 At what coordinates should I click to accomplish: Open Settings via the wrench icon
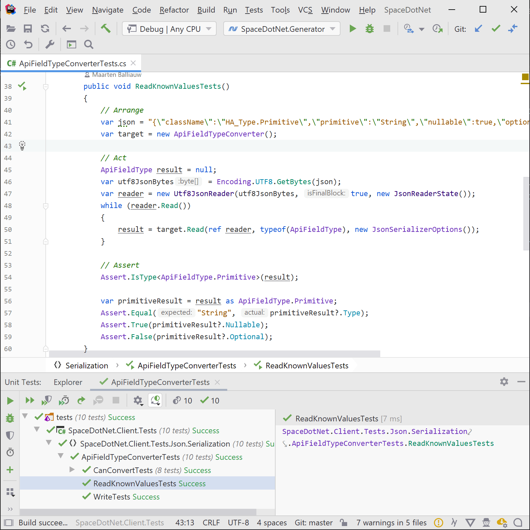click(x=50, y=44)
